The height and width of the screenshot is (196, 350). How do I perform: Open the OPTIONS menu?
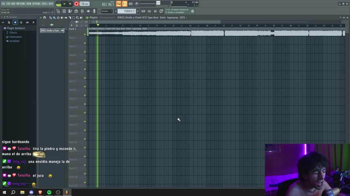(36, 4)
